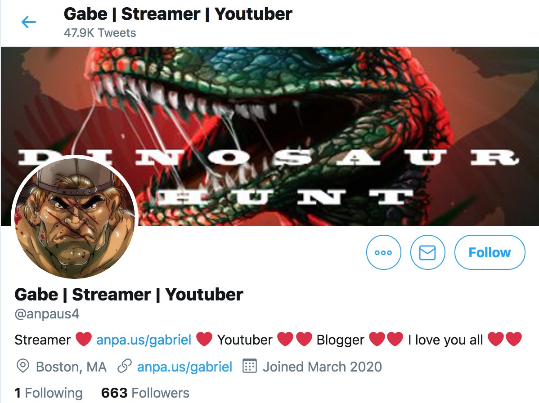View the 1 Following list
The image size is (539, 403).
click(49, 393)
